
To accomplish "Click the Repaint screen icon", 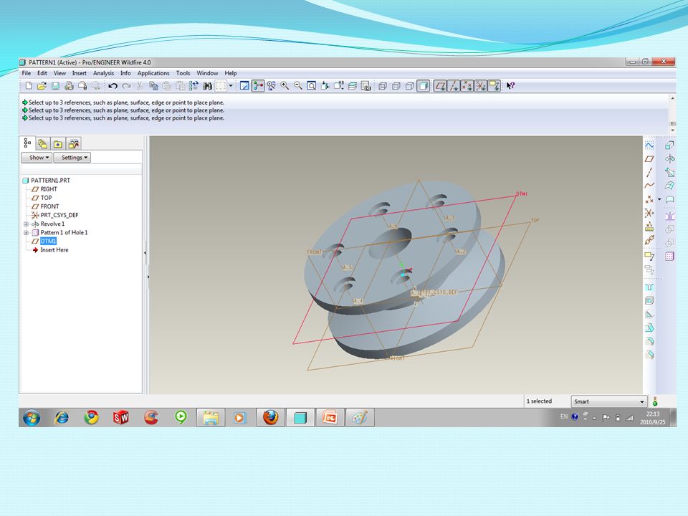I will click(x=244, y=86).
